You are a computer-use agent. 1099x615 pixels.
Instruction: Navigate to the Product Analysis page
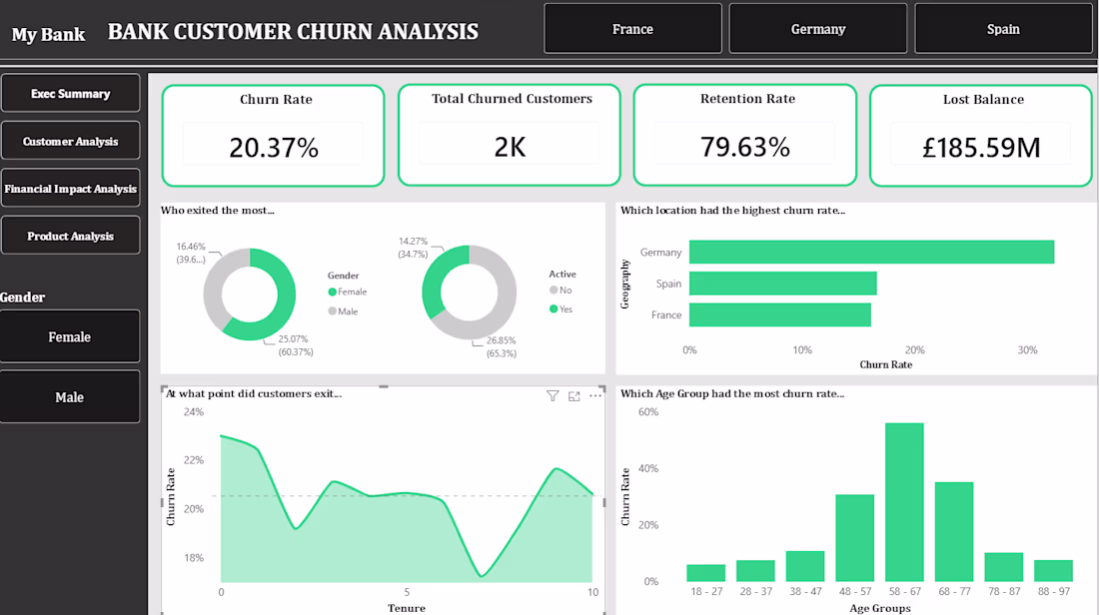(x=70, y=236)
